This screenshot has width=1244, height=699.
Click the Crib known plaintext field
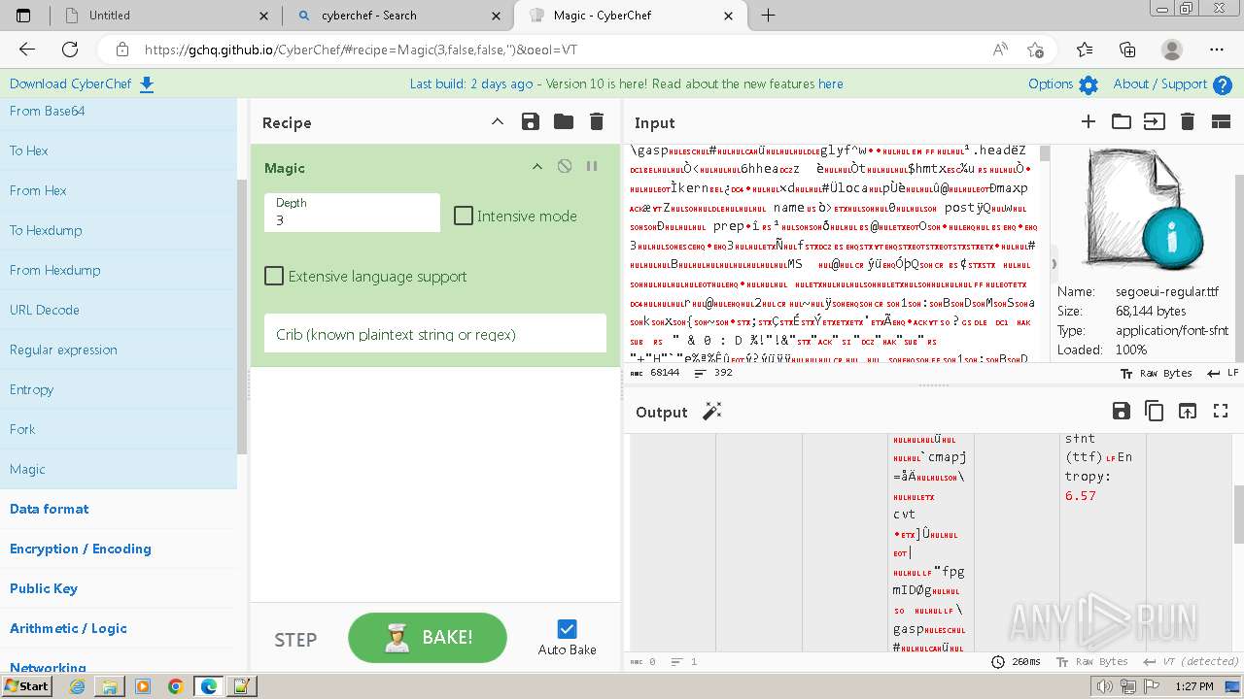435,334
